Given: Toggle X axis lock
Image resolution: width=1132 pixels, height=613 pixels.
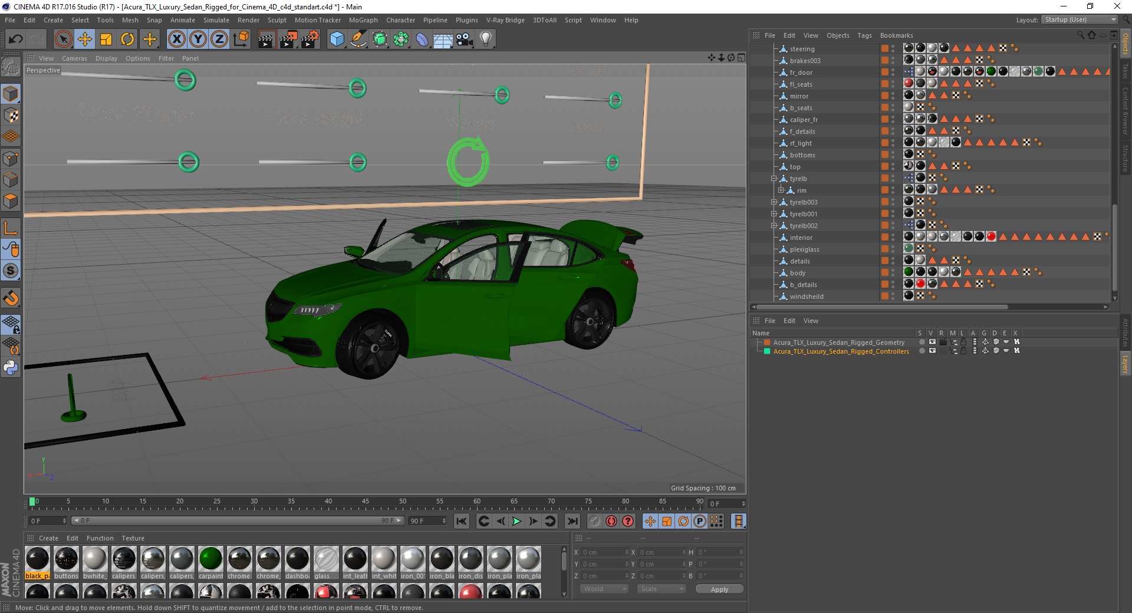Looking at the screenshot, I should [176, 39].
